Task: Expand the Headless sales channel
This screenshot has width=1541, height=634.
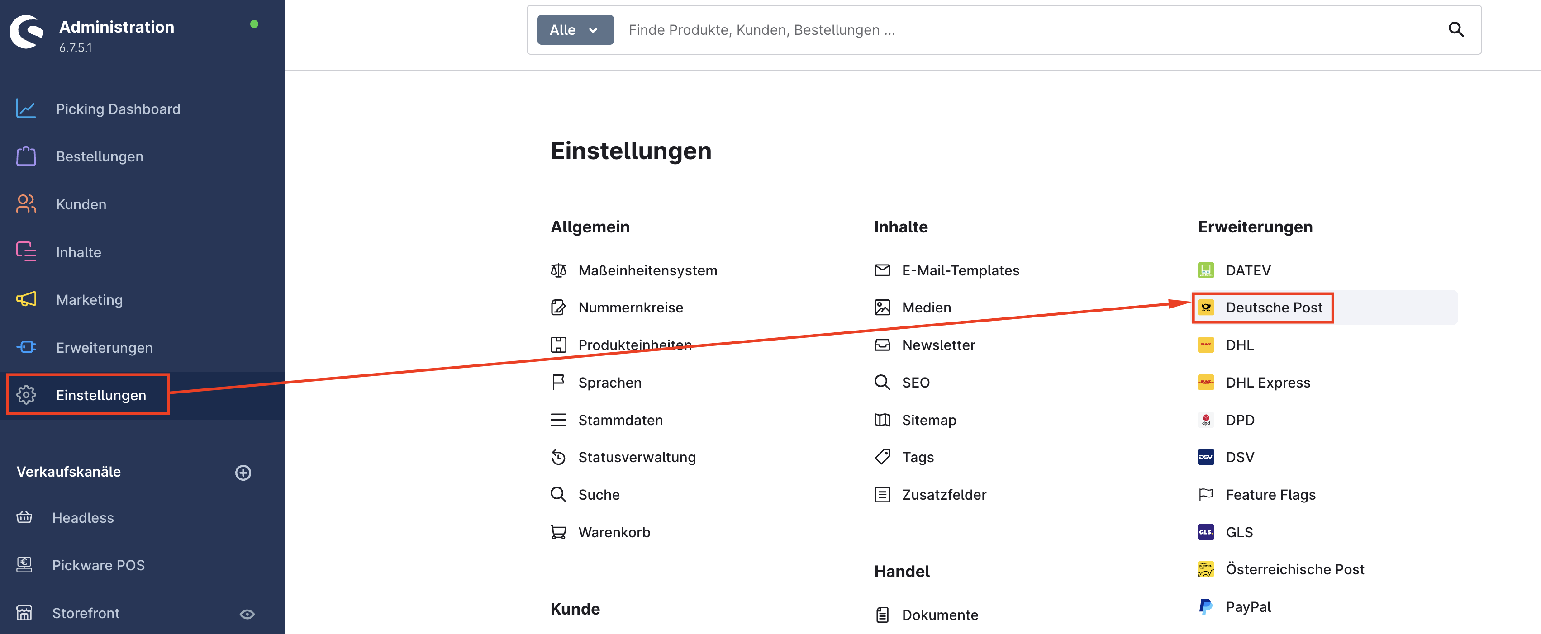Action: point(83,517)
